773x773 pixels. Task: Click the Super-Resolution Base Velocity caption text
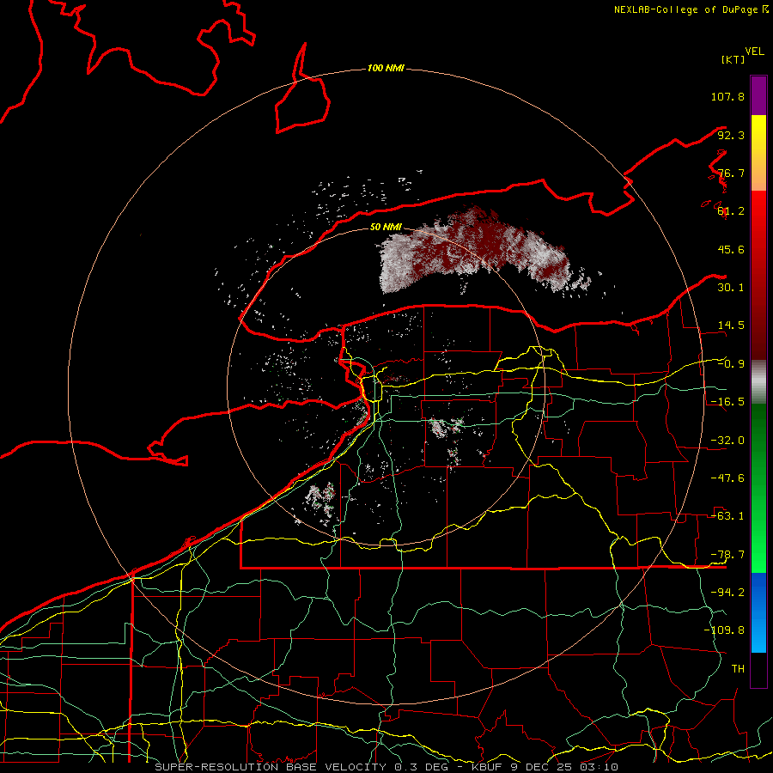[x=386, y=767]
